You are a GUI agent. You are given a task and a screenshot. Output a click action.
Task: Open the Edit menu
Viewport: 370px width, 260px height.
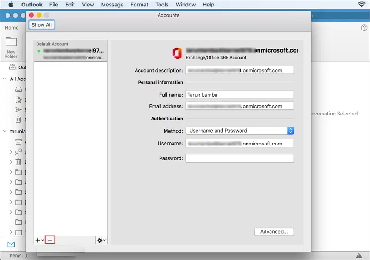[70, 5]
